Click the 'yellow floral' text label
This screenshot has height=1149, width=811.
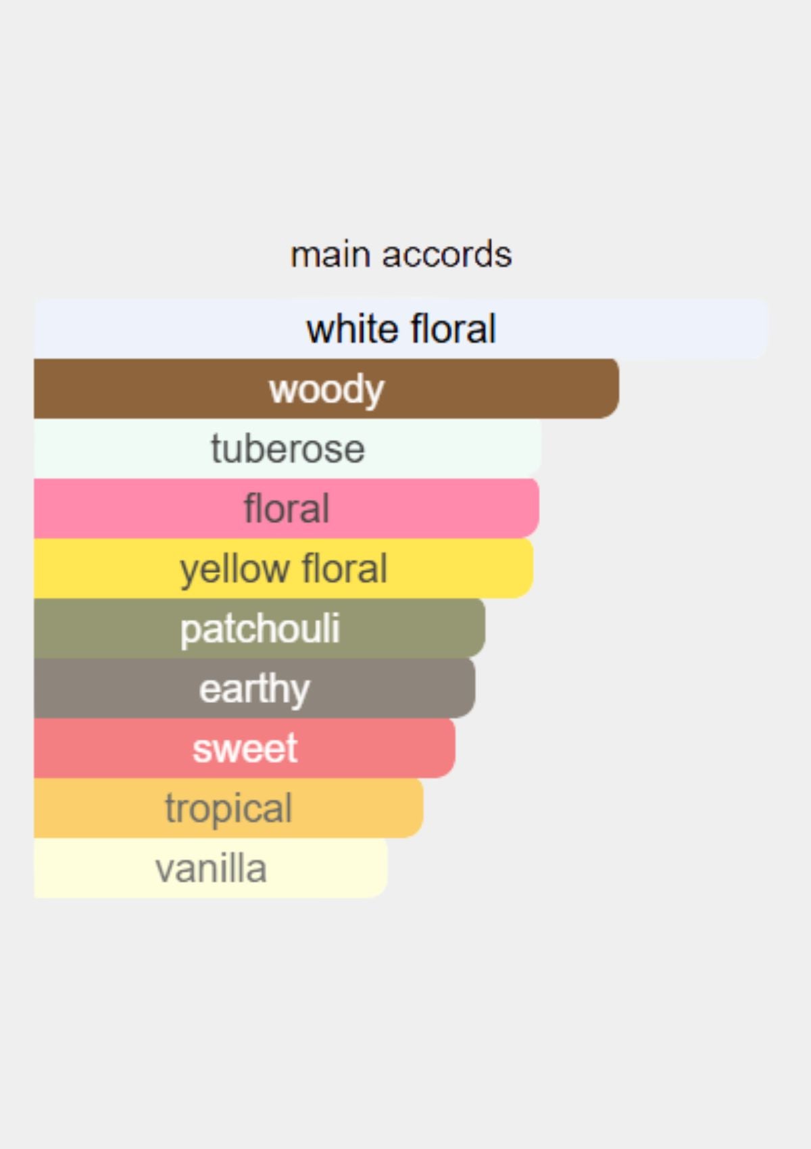(x=283, y=569)
